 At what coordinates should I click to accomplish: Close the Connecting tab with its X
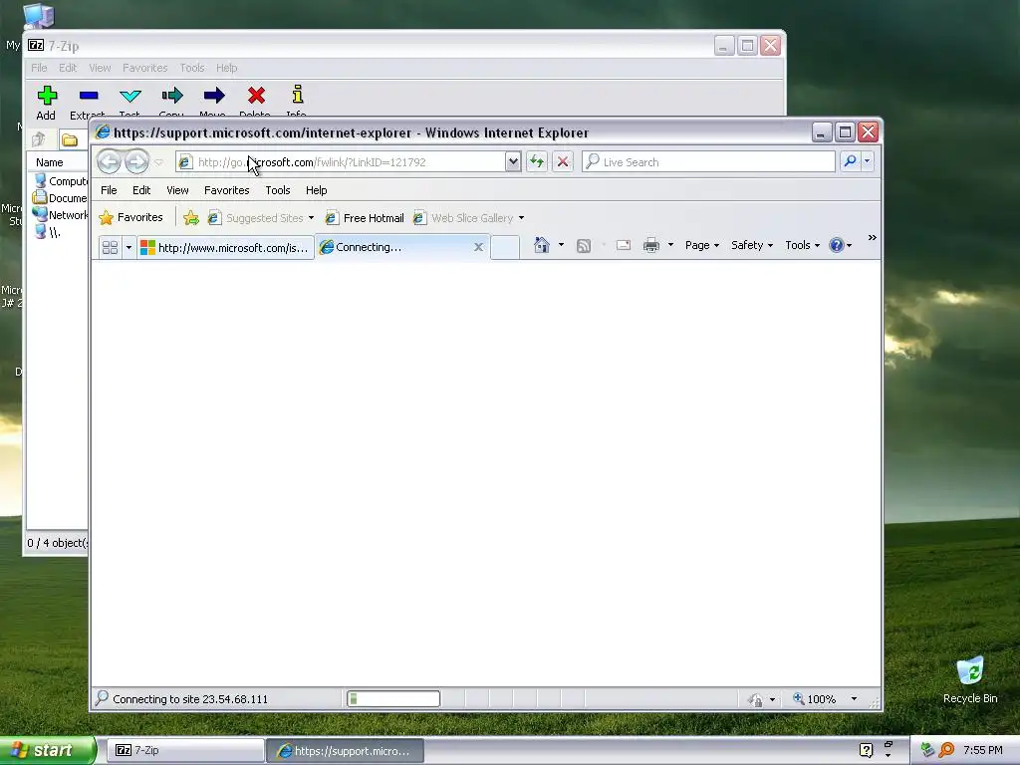tap(478, 247)
